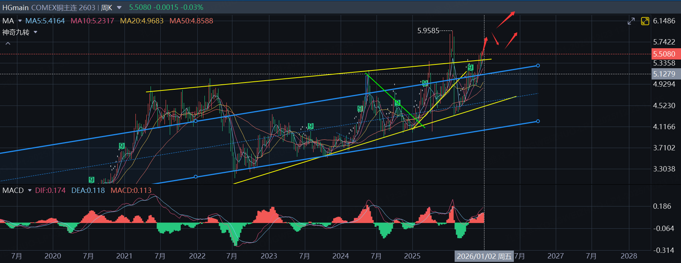Expand the MA indicator dropdown arrow
Image resolution: width=681 pixels, height=263 pixels.
[20, 21]
